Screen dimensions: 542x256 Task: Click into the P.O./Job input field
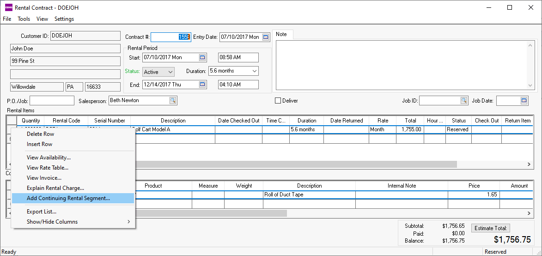coord(52,100)
